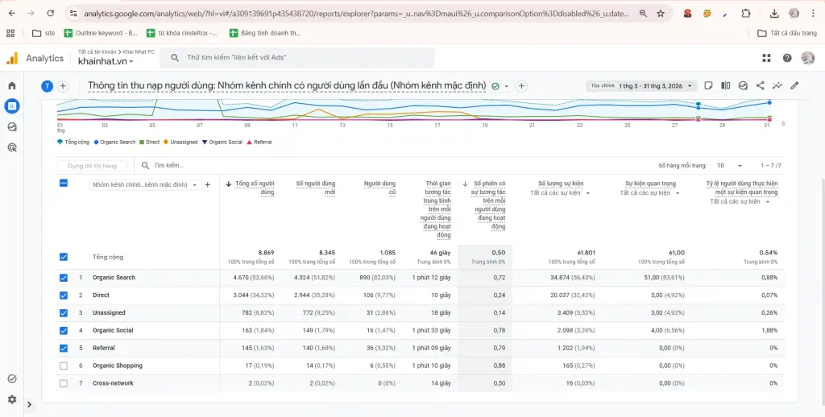Open the date range dropdown
The image size is (825, 417).
pos(641,85)
